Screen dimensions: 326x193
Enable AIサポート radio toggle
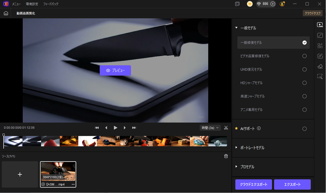[305, 129]
